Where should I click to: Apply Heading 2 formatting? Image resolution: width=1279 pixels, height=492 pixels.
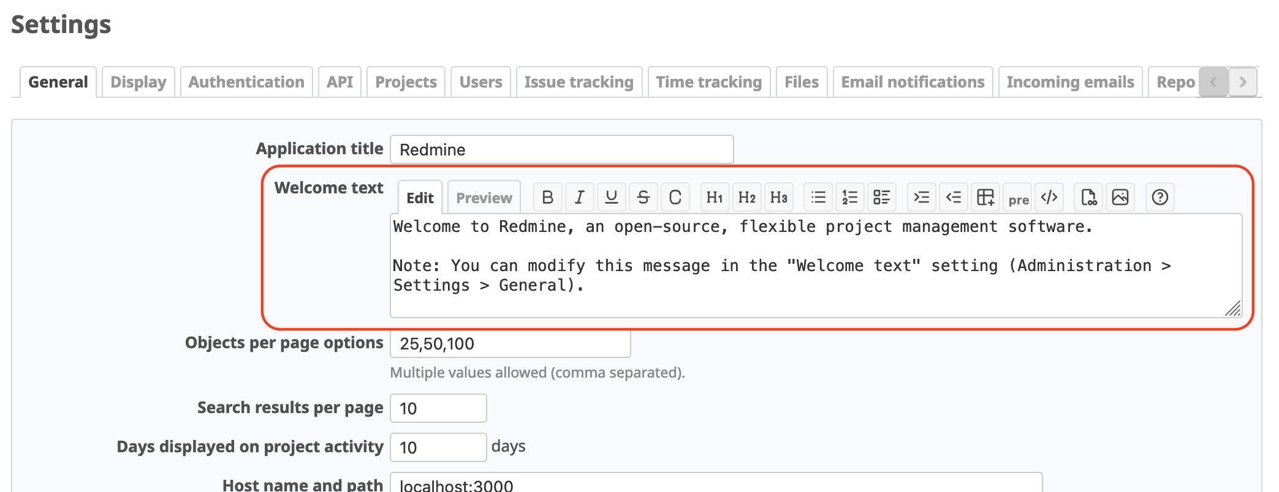pyautogui.click(x=746, y=197)
